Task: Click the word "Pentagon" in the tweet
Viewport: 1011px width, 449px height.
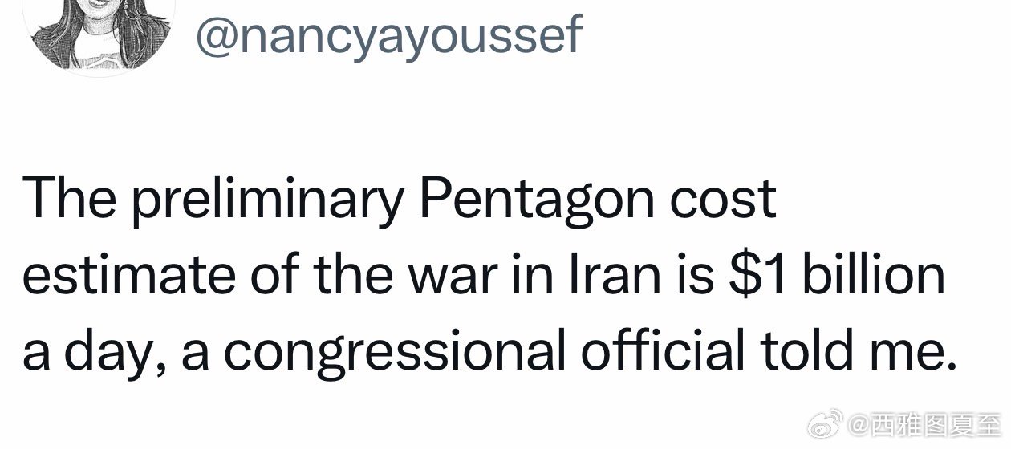Action: click(530, 202)
